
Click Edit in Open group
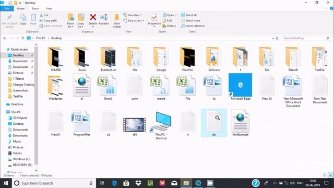pyautogui.click(x=167, y=20)
